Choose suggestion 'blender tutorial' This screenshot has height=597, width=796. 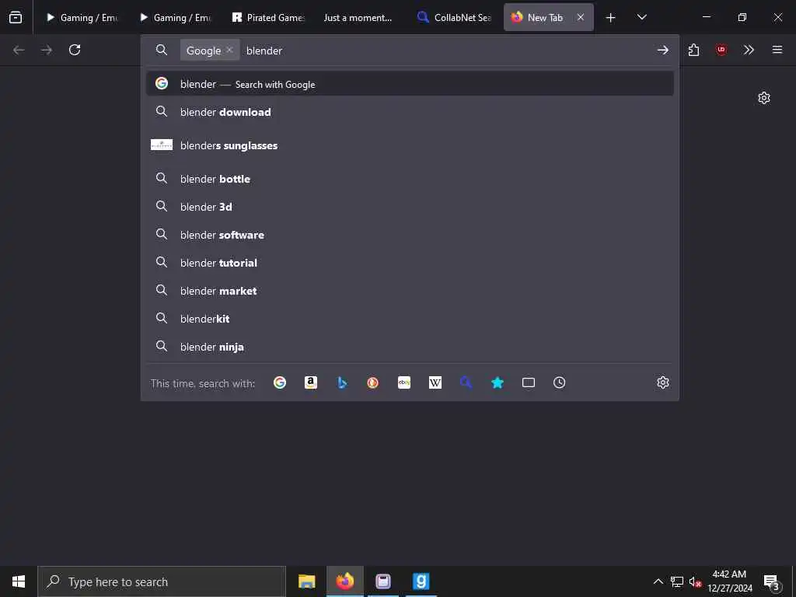410,263
